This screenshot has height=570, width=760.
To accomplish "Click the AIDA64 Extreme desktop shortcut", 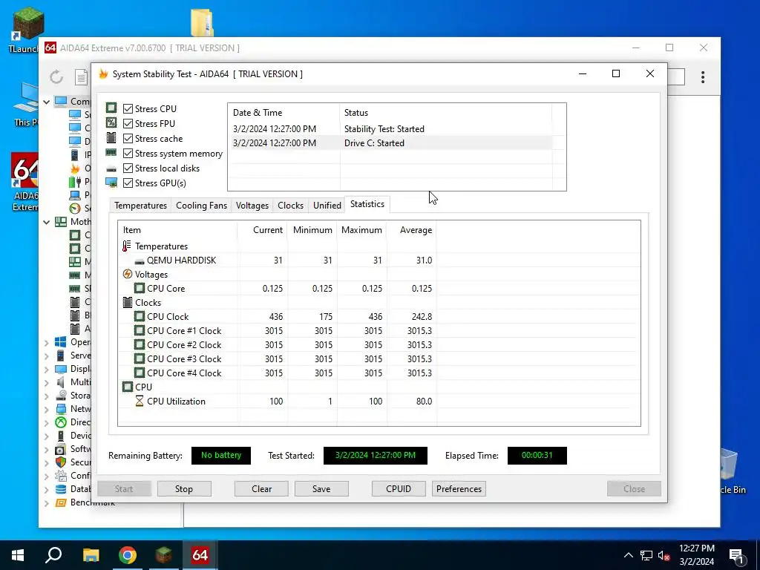I will pyautogui.click(x=24, y=183).
